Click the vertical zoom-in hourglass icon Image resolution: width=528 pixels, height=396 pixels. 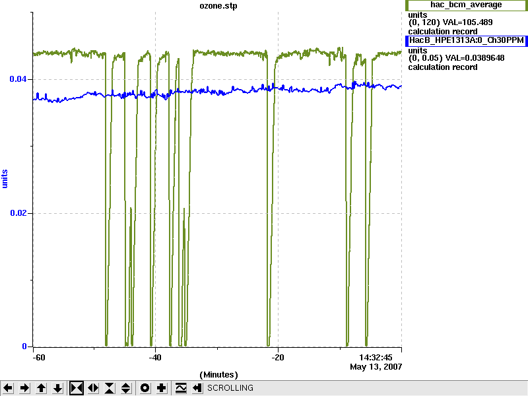[110, 388]
